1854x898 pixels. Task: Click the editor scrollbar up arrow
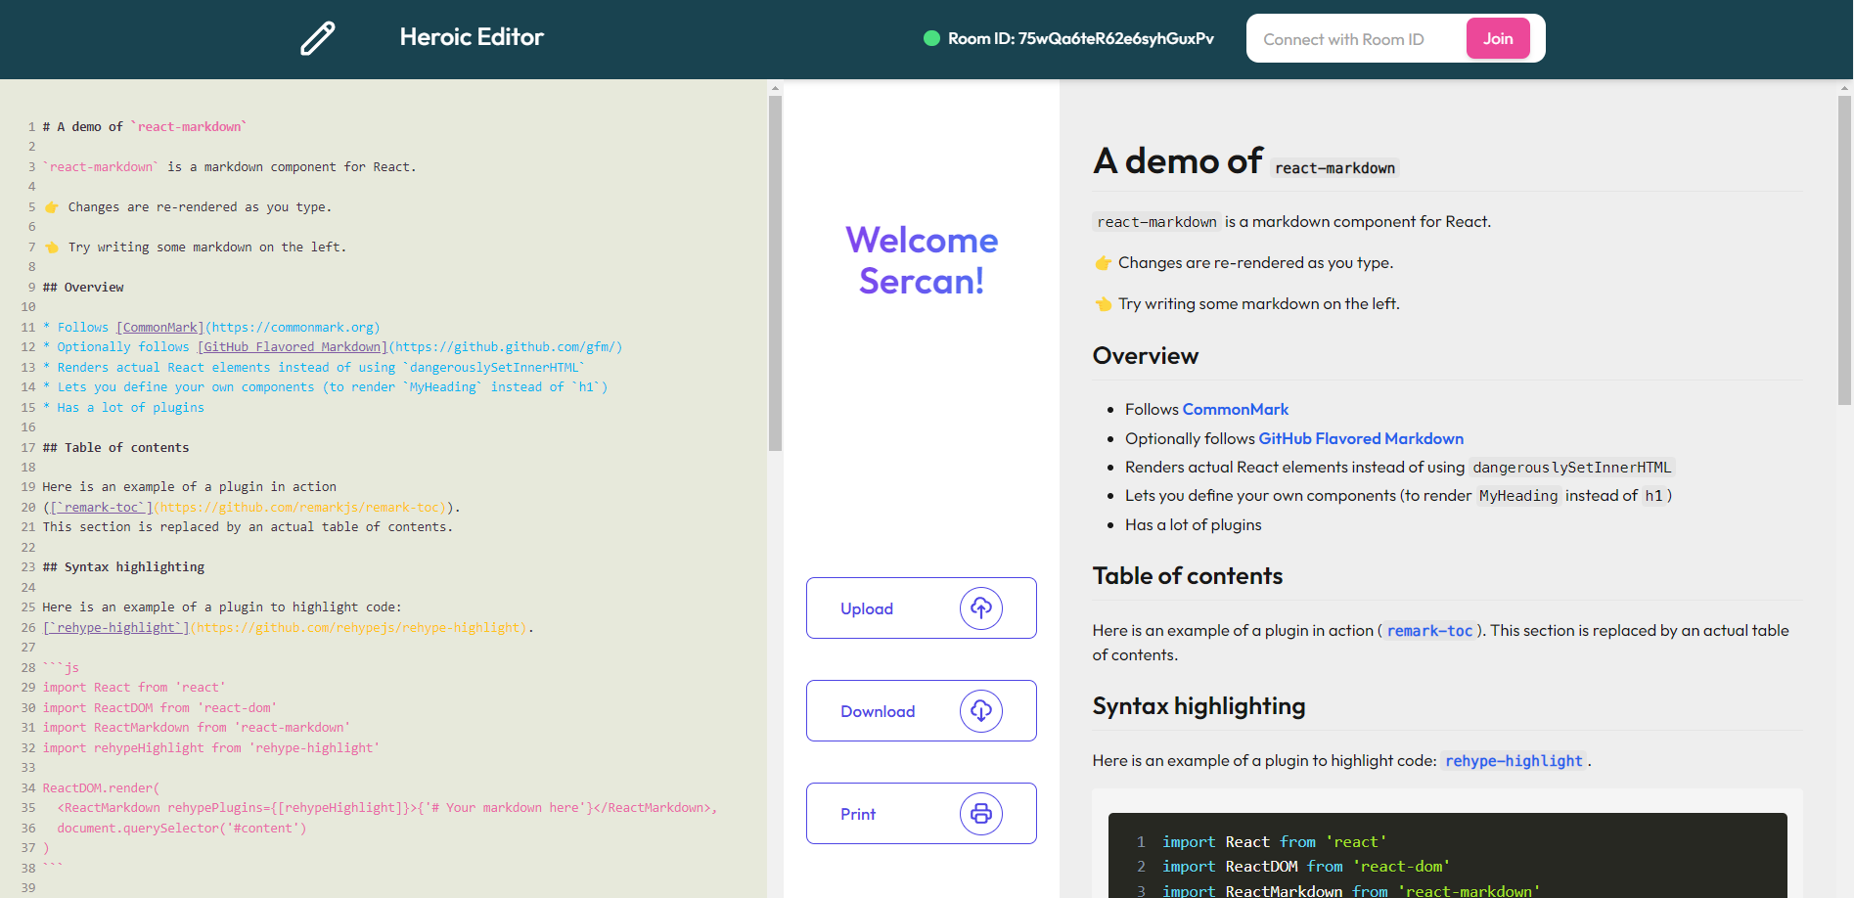click(775, 88)
